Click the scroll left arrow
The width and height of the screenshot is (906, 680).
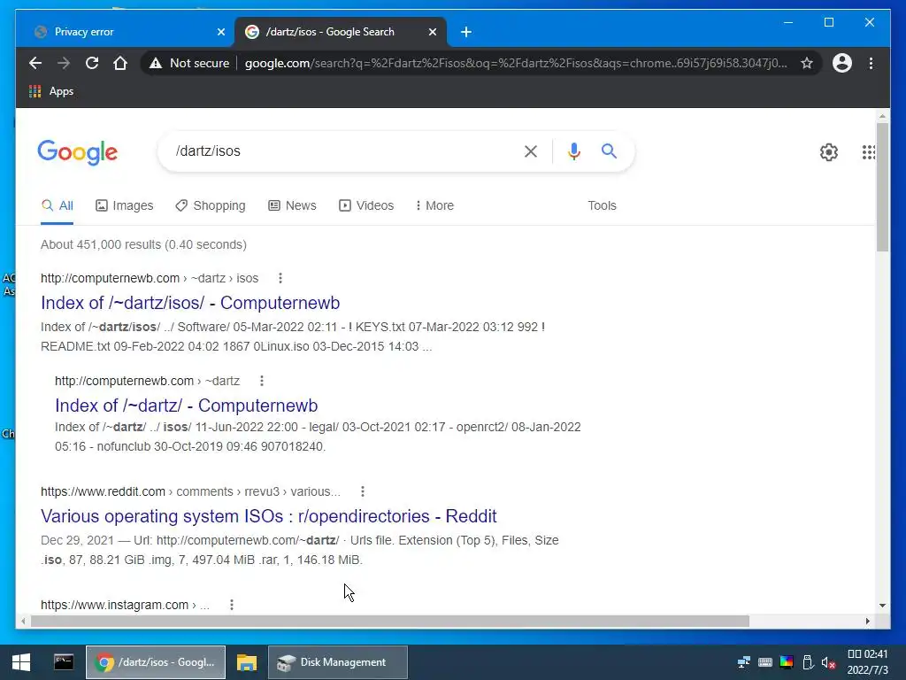pos(23,621)
